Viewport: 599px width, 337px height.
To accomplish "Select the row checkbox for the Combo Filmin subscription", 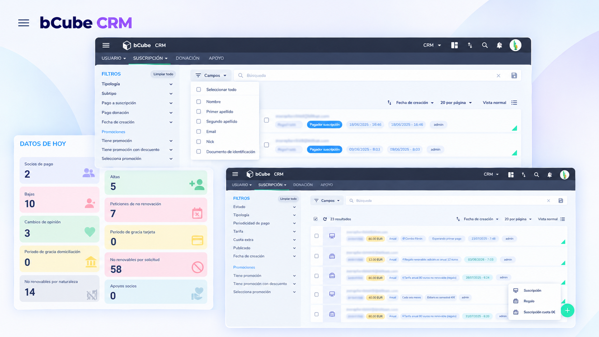I will tap(316, 236).
